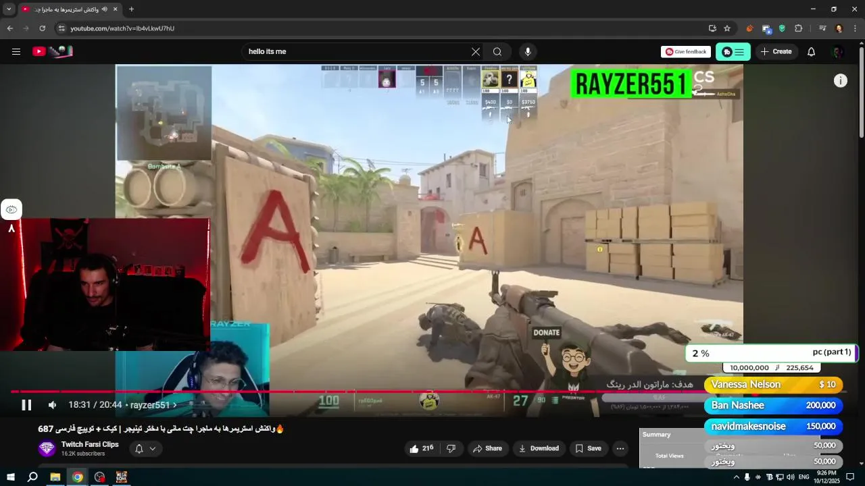Click the Download button
Viewport: 865px width, 486px height.
539,448
